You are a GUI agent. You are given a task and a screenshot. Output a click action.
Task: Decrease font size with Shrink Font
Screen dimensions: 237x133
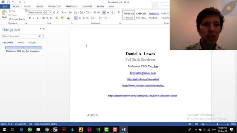(58, 13)
